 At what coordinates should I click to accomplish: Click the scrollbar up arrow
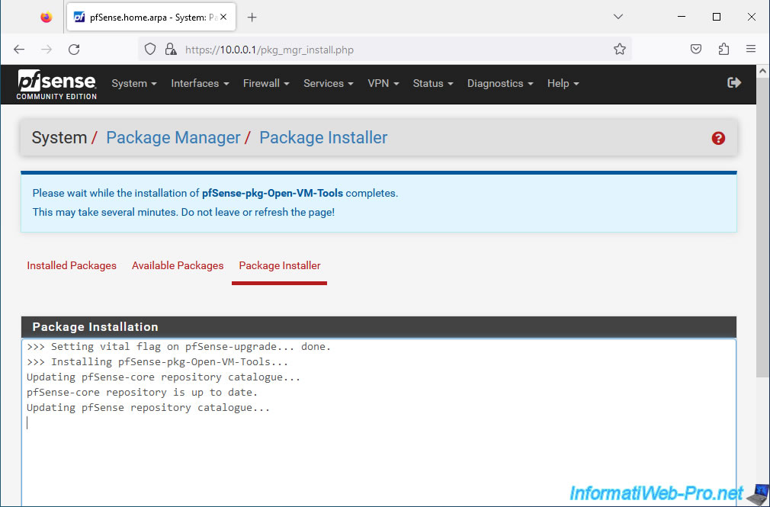click(x=762, y=71)
